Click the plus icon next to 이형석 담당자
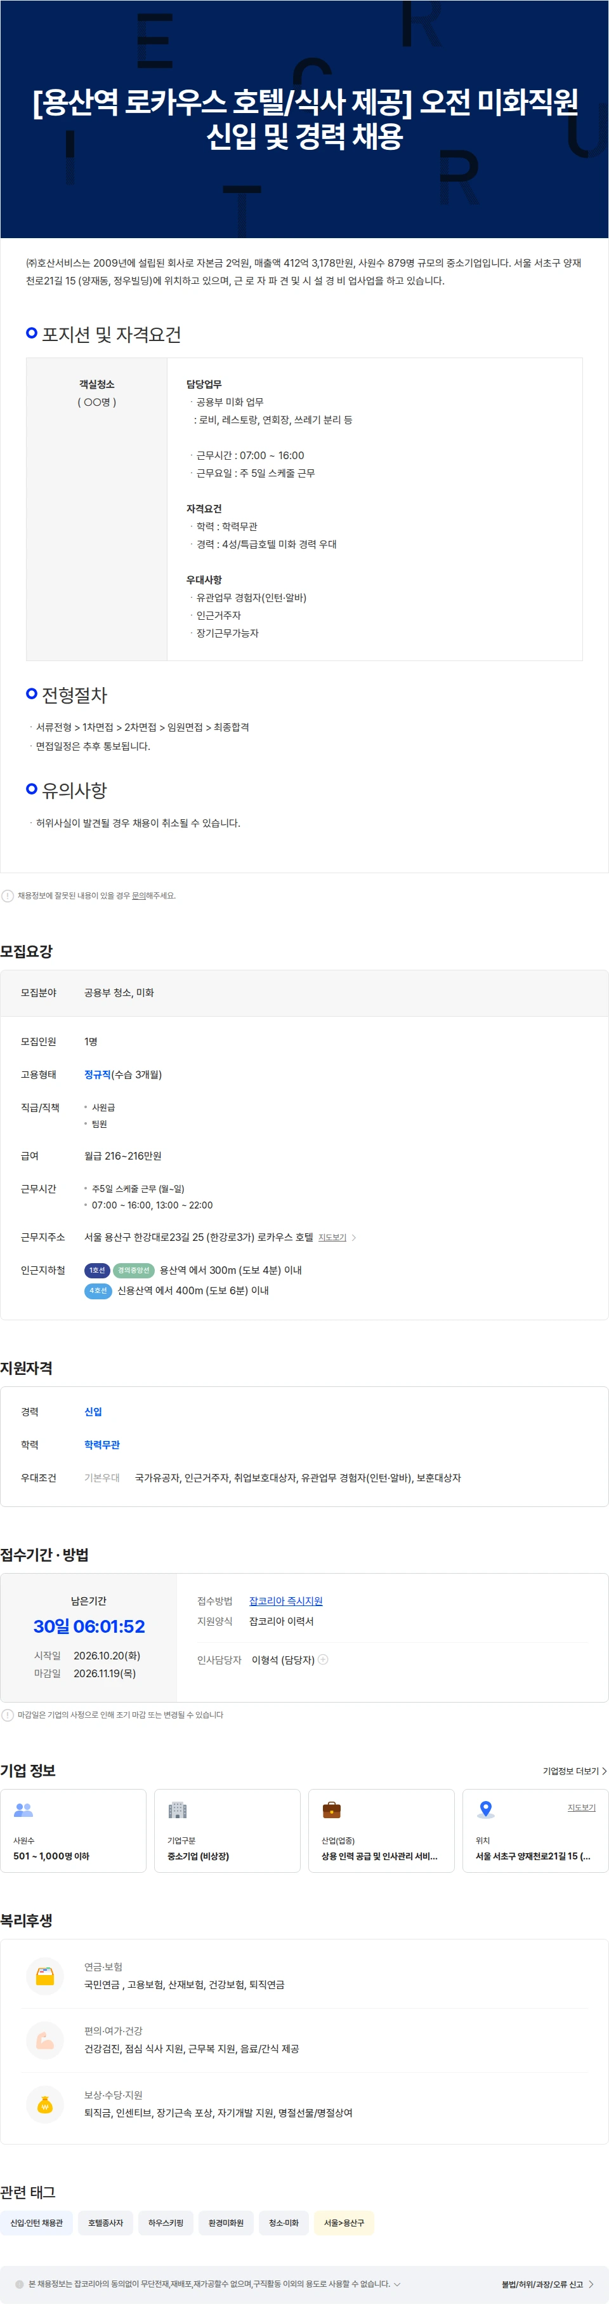This screenshot has height=2304, width=609. (324, 1659)
